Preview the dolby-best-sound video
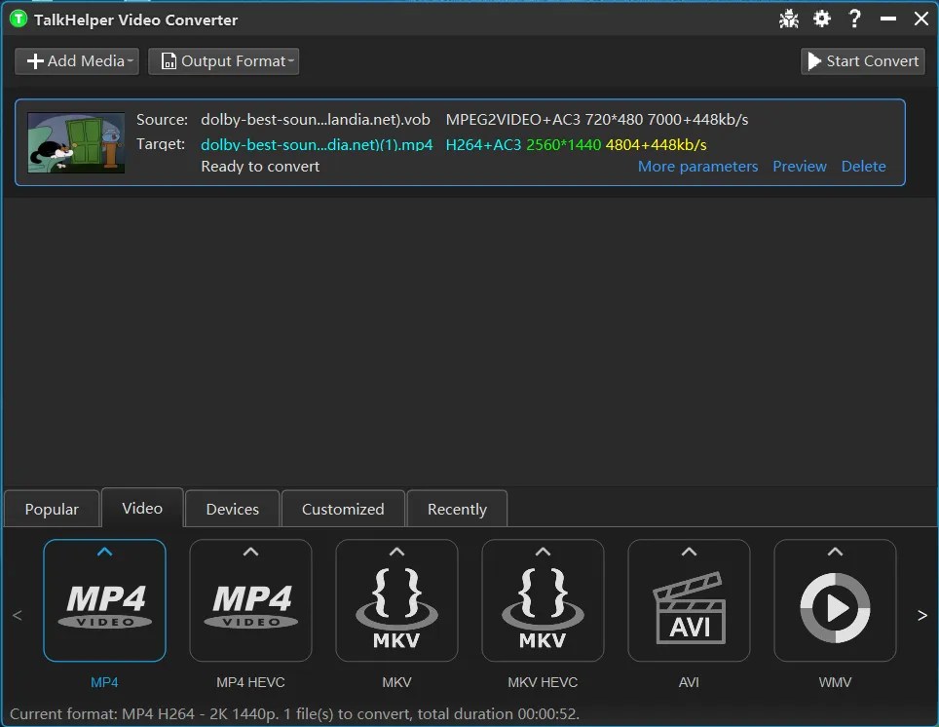 point(800,166)
